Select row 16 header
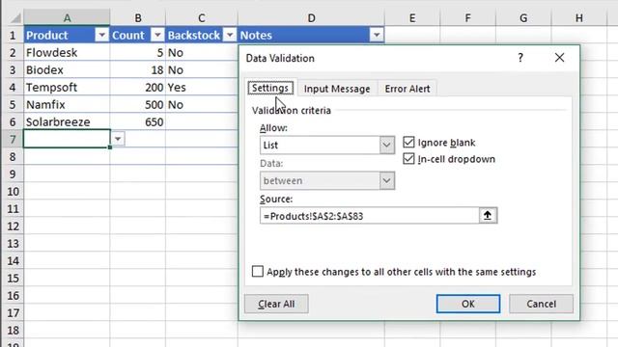618x347 pixels. pos(13,295)
